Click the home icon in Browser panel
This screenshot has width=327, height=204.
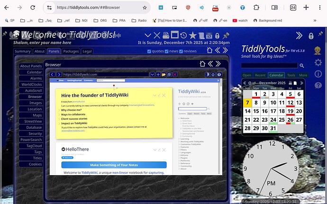click(203, 64)
